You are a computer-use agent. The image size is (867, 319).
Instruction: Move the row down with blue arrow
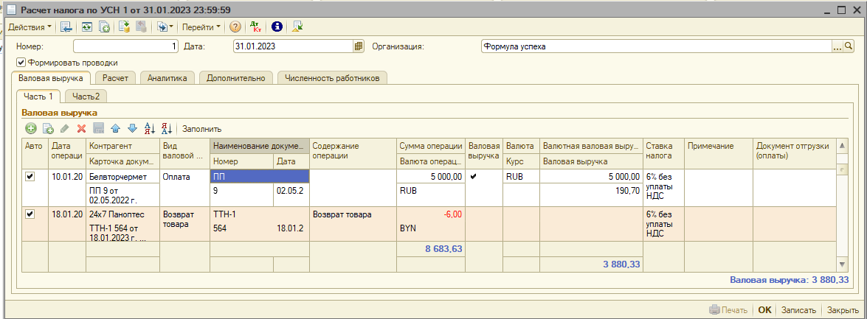132,128
